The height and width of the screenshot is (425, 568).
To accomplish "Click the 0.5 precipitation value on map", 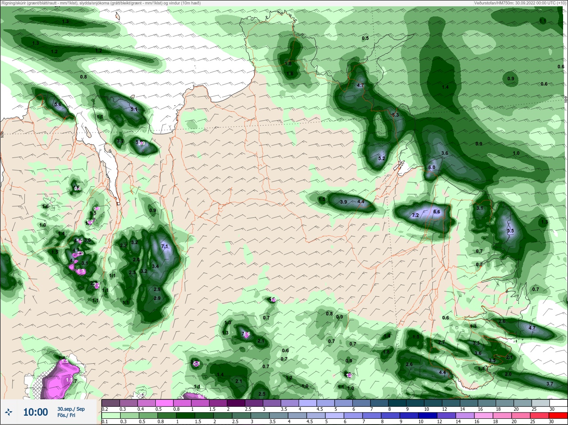I will [x=365, y=38].
